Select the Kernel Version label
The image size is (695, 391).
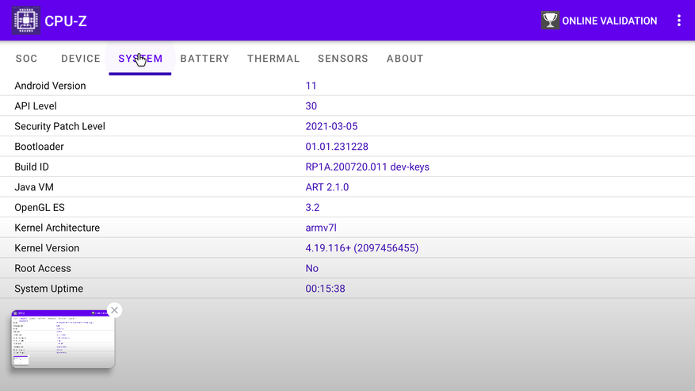click(47, 248)
